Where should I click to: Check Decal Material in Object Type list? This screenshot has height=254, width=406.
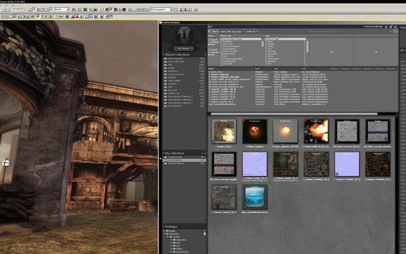(x=221, y=49)
